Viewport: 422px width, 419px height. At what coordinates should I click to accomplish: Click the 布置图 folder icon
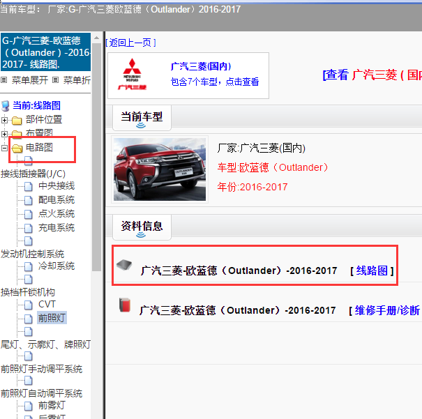(17, 134)
